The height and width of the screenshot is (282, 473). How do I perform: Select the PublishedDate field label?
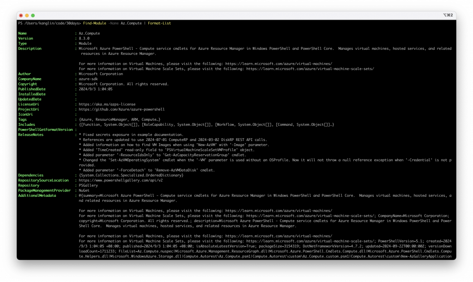[32, 89]
